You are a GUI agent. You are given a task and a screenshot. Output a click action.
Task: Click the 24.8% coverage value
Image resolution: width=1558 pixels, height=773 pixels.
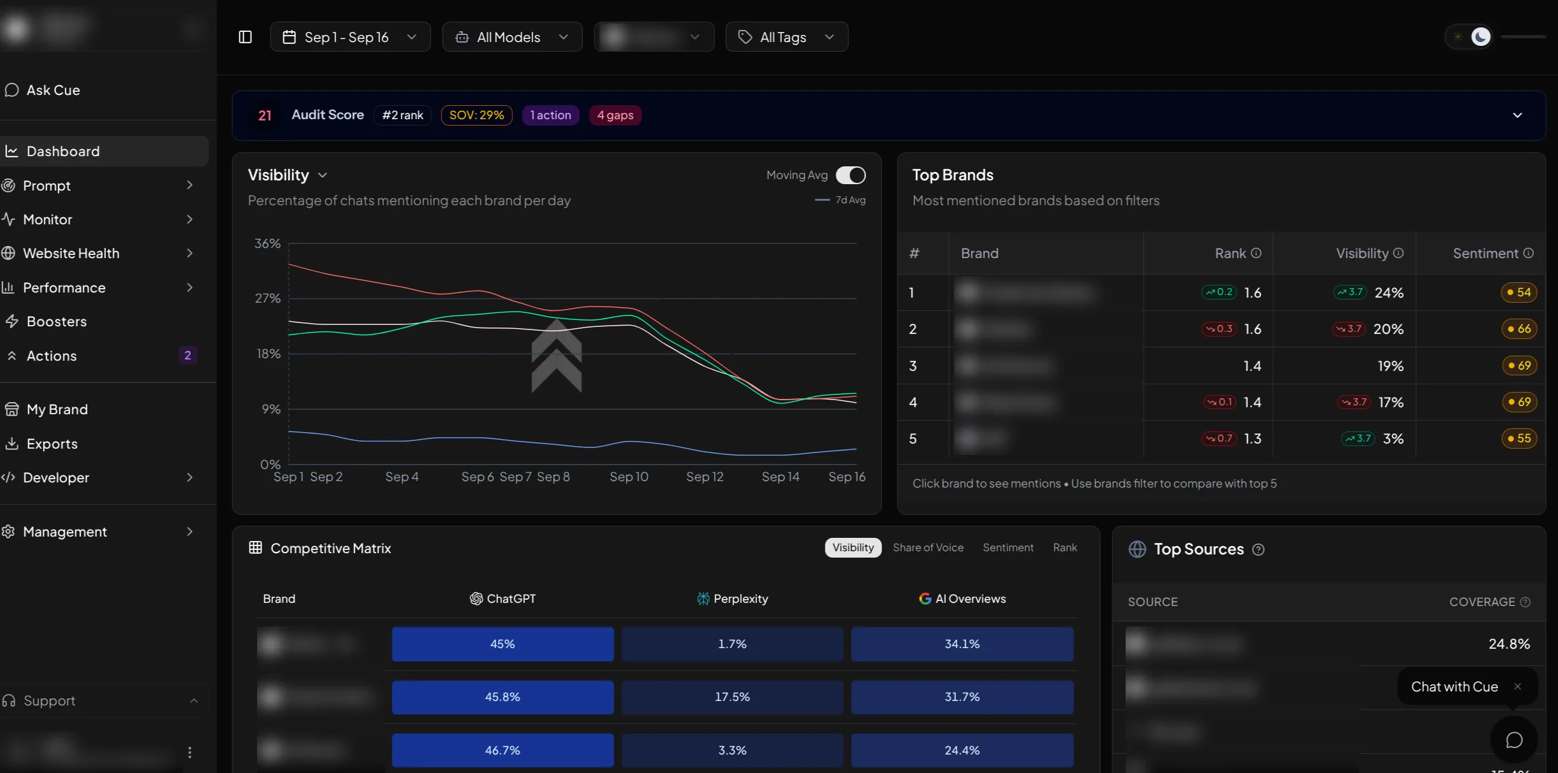point(1509,644)
